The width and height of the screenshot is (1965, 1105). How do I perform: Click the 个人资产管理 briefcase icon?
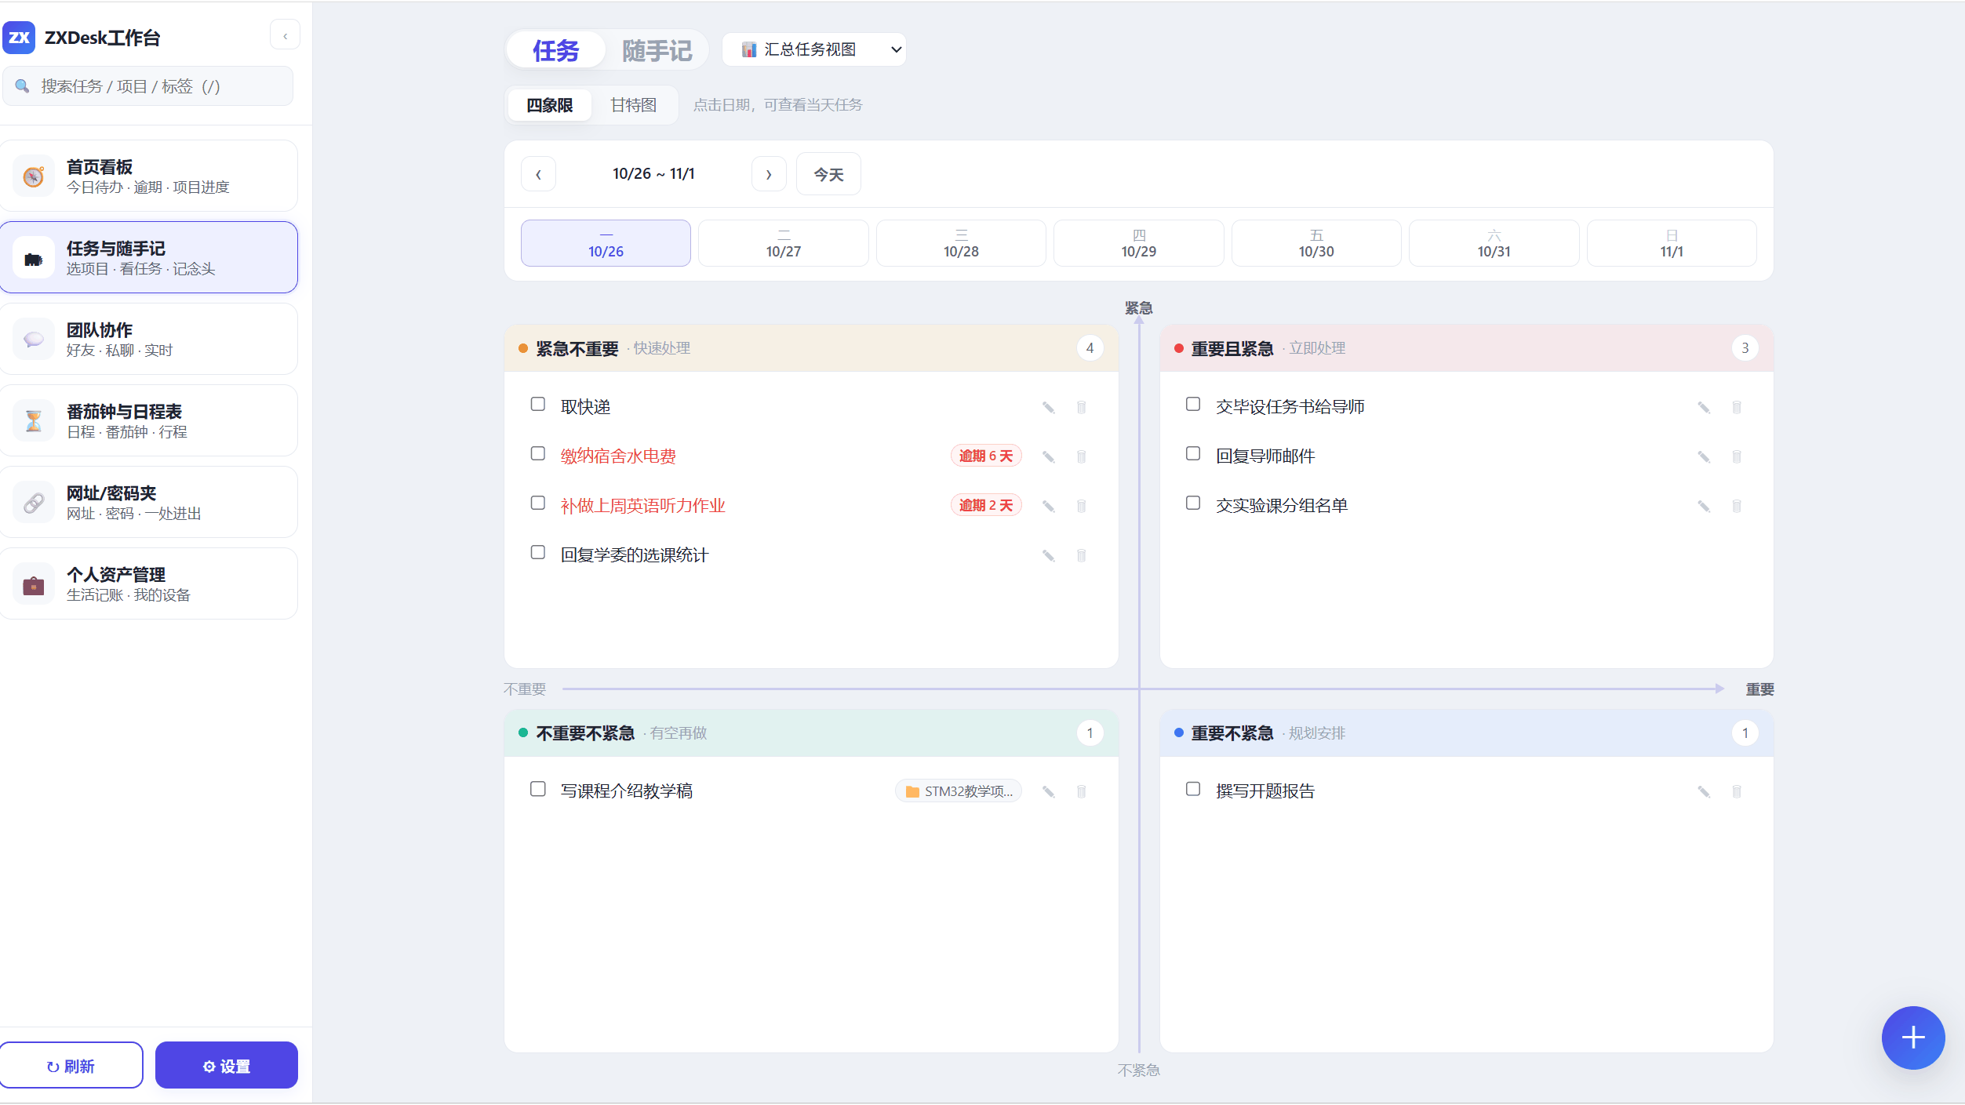point(33,584)
